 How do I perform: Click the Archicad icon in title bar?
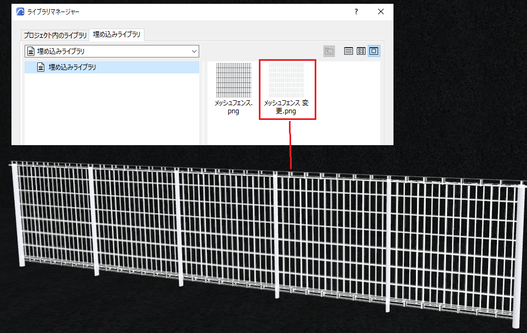(20, 12)
